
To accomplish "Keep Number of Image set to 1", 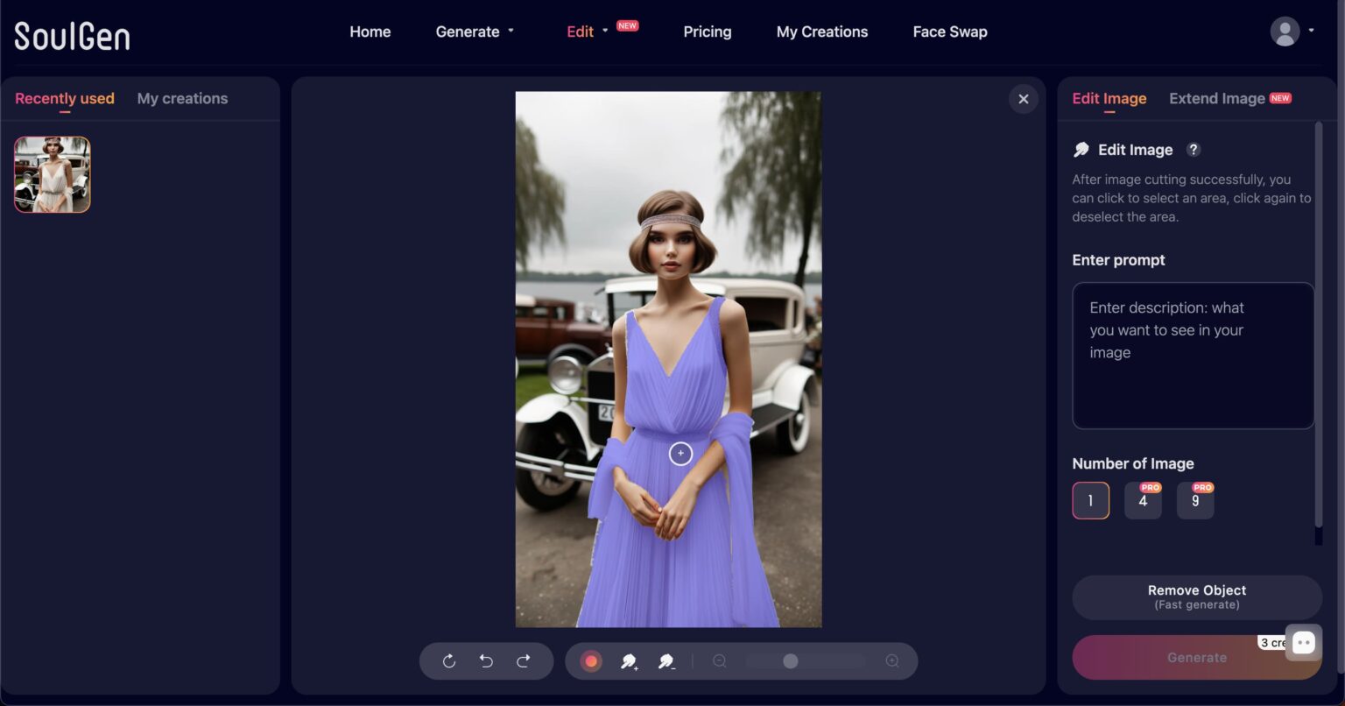I will coord(1090,500).
